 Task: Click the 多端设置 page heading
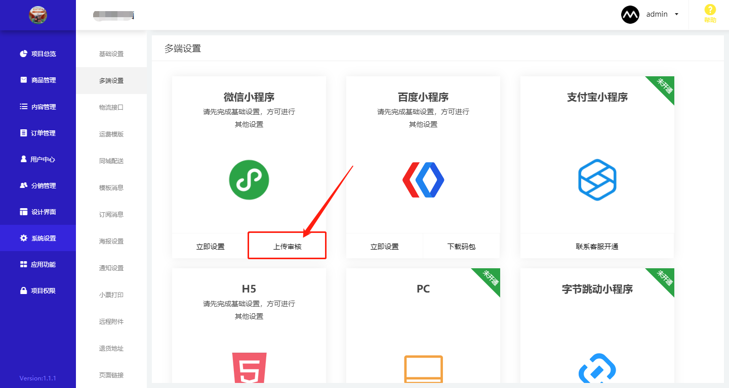pos(183,48)
